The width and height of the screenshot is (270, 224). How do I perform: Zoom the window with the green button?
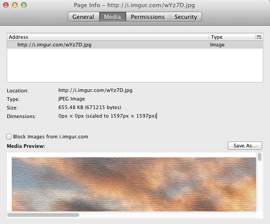[x=24, y=5]
